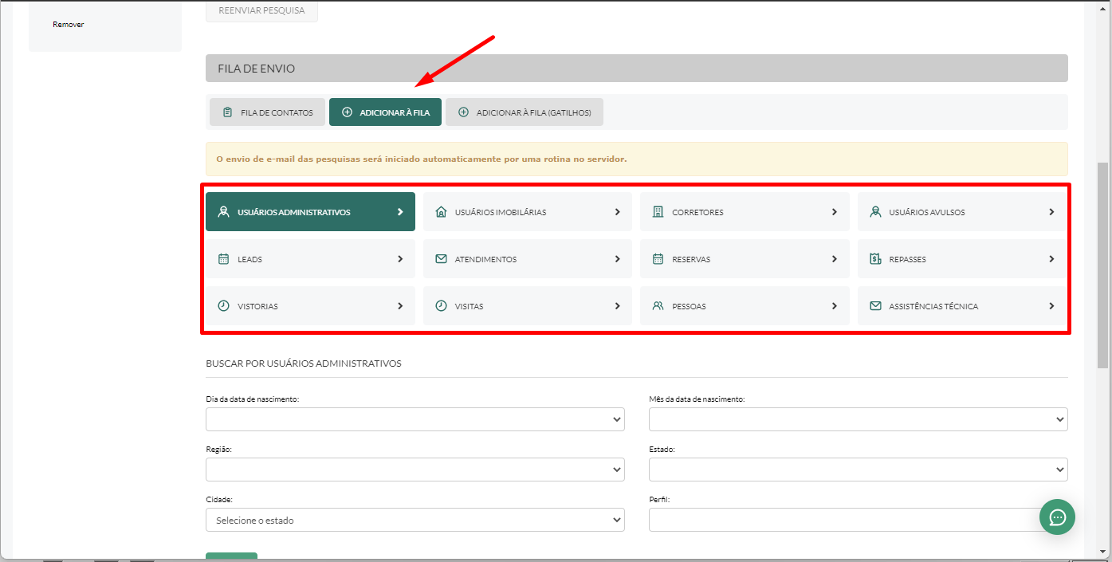Click the green button below Cidade

231,556
